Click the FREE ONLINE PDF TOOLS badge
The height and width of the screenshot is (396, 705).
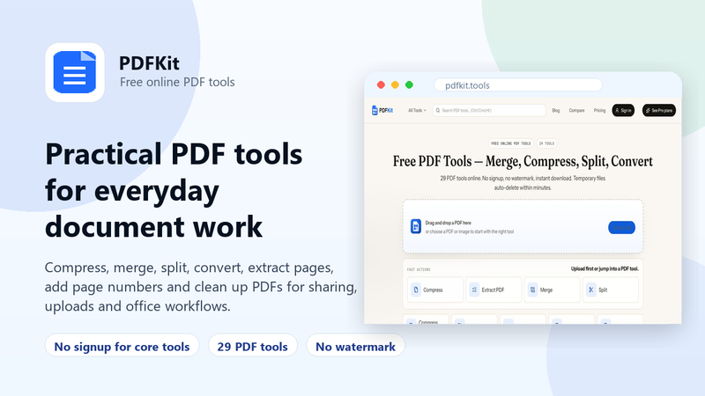[x=511, y=143]
